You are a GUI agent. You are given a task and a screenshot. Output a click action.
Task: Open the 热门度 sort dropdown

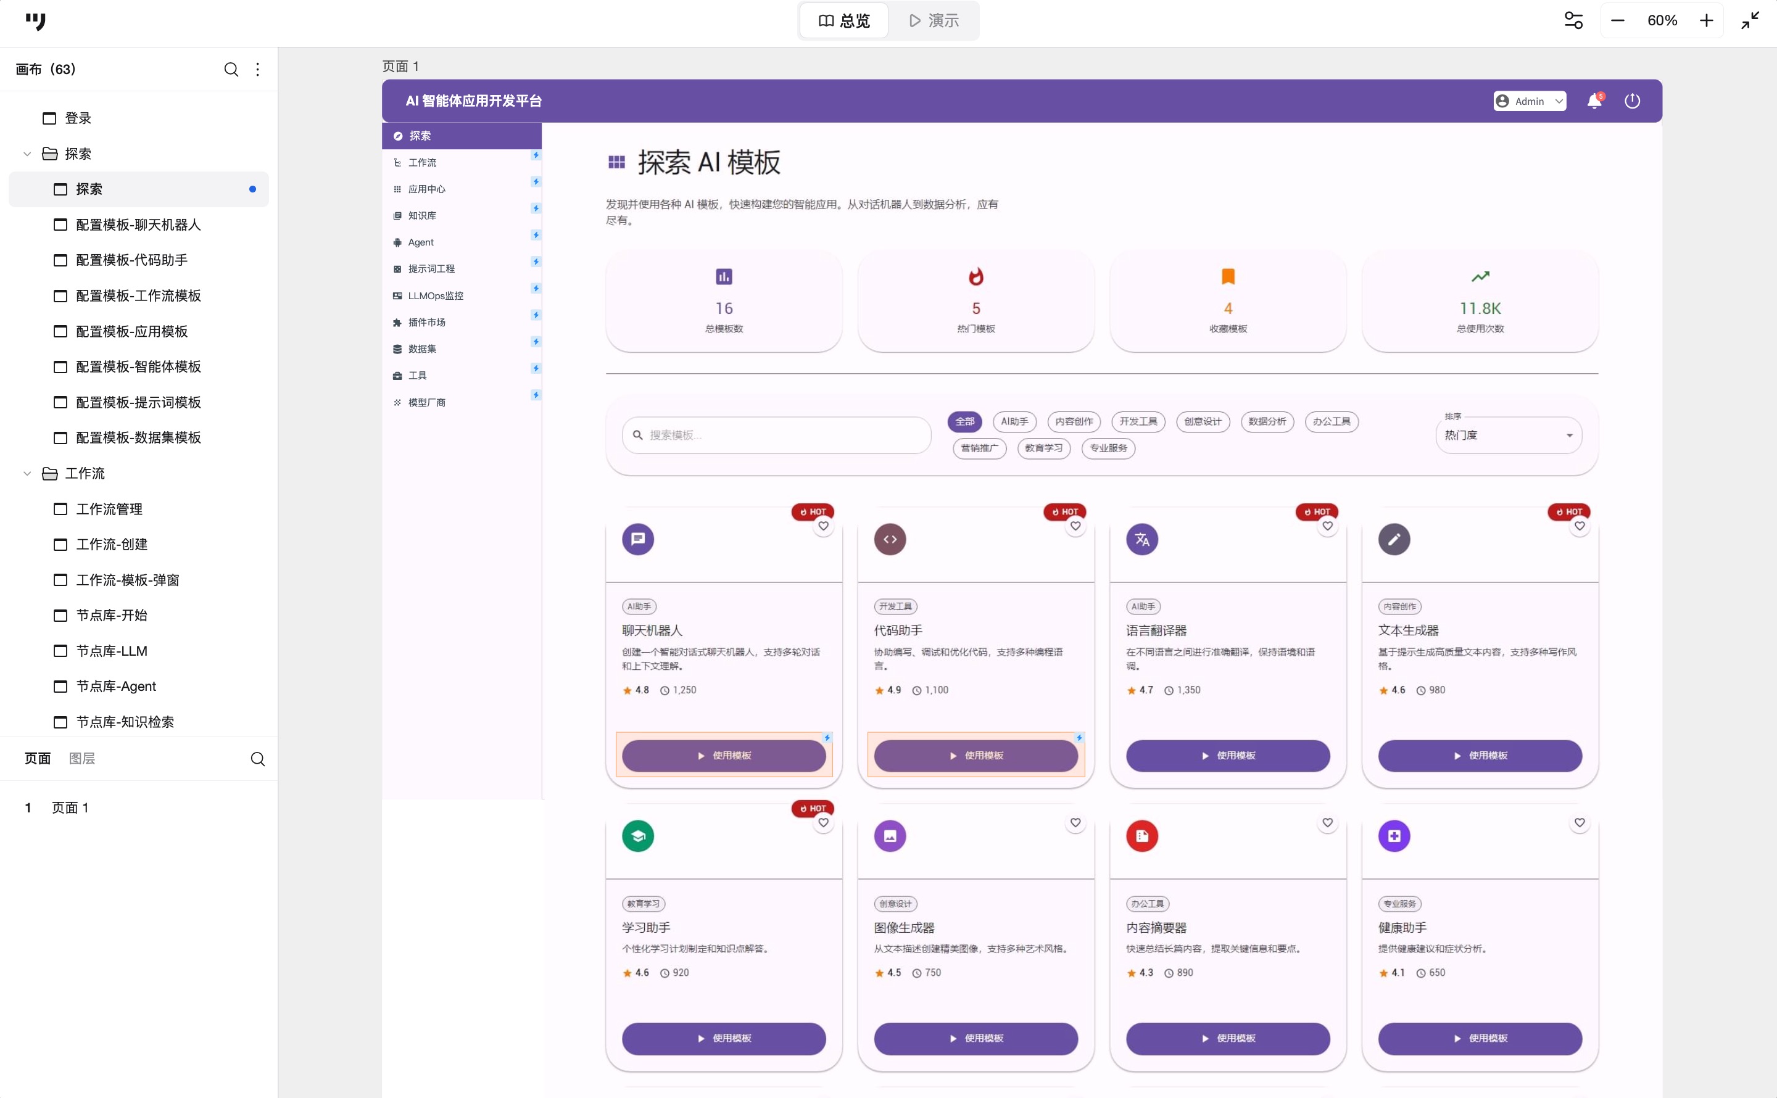click(x=1507, y=435)
